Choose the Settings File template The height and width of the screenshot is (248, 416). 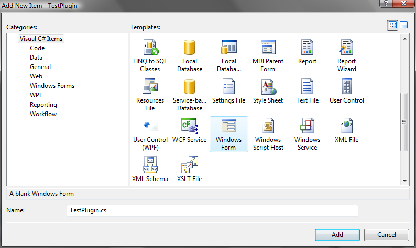(x=228, y=91)
